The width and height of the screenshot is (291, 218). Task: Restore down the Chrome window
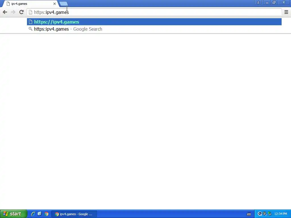pyautogui.click(x=274, y=2)
